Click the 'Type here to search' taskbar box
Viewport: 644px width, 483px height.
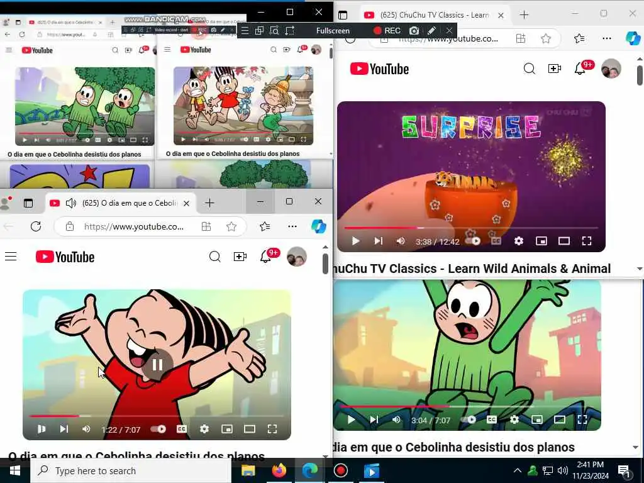[x=131, y=470]
